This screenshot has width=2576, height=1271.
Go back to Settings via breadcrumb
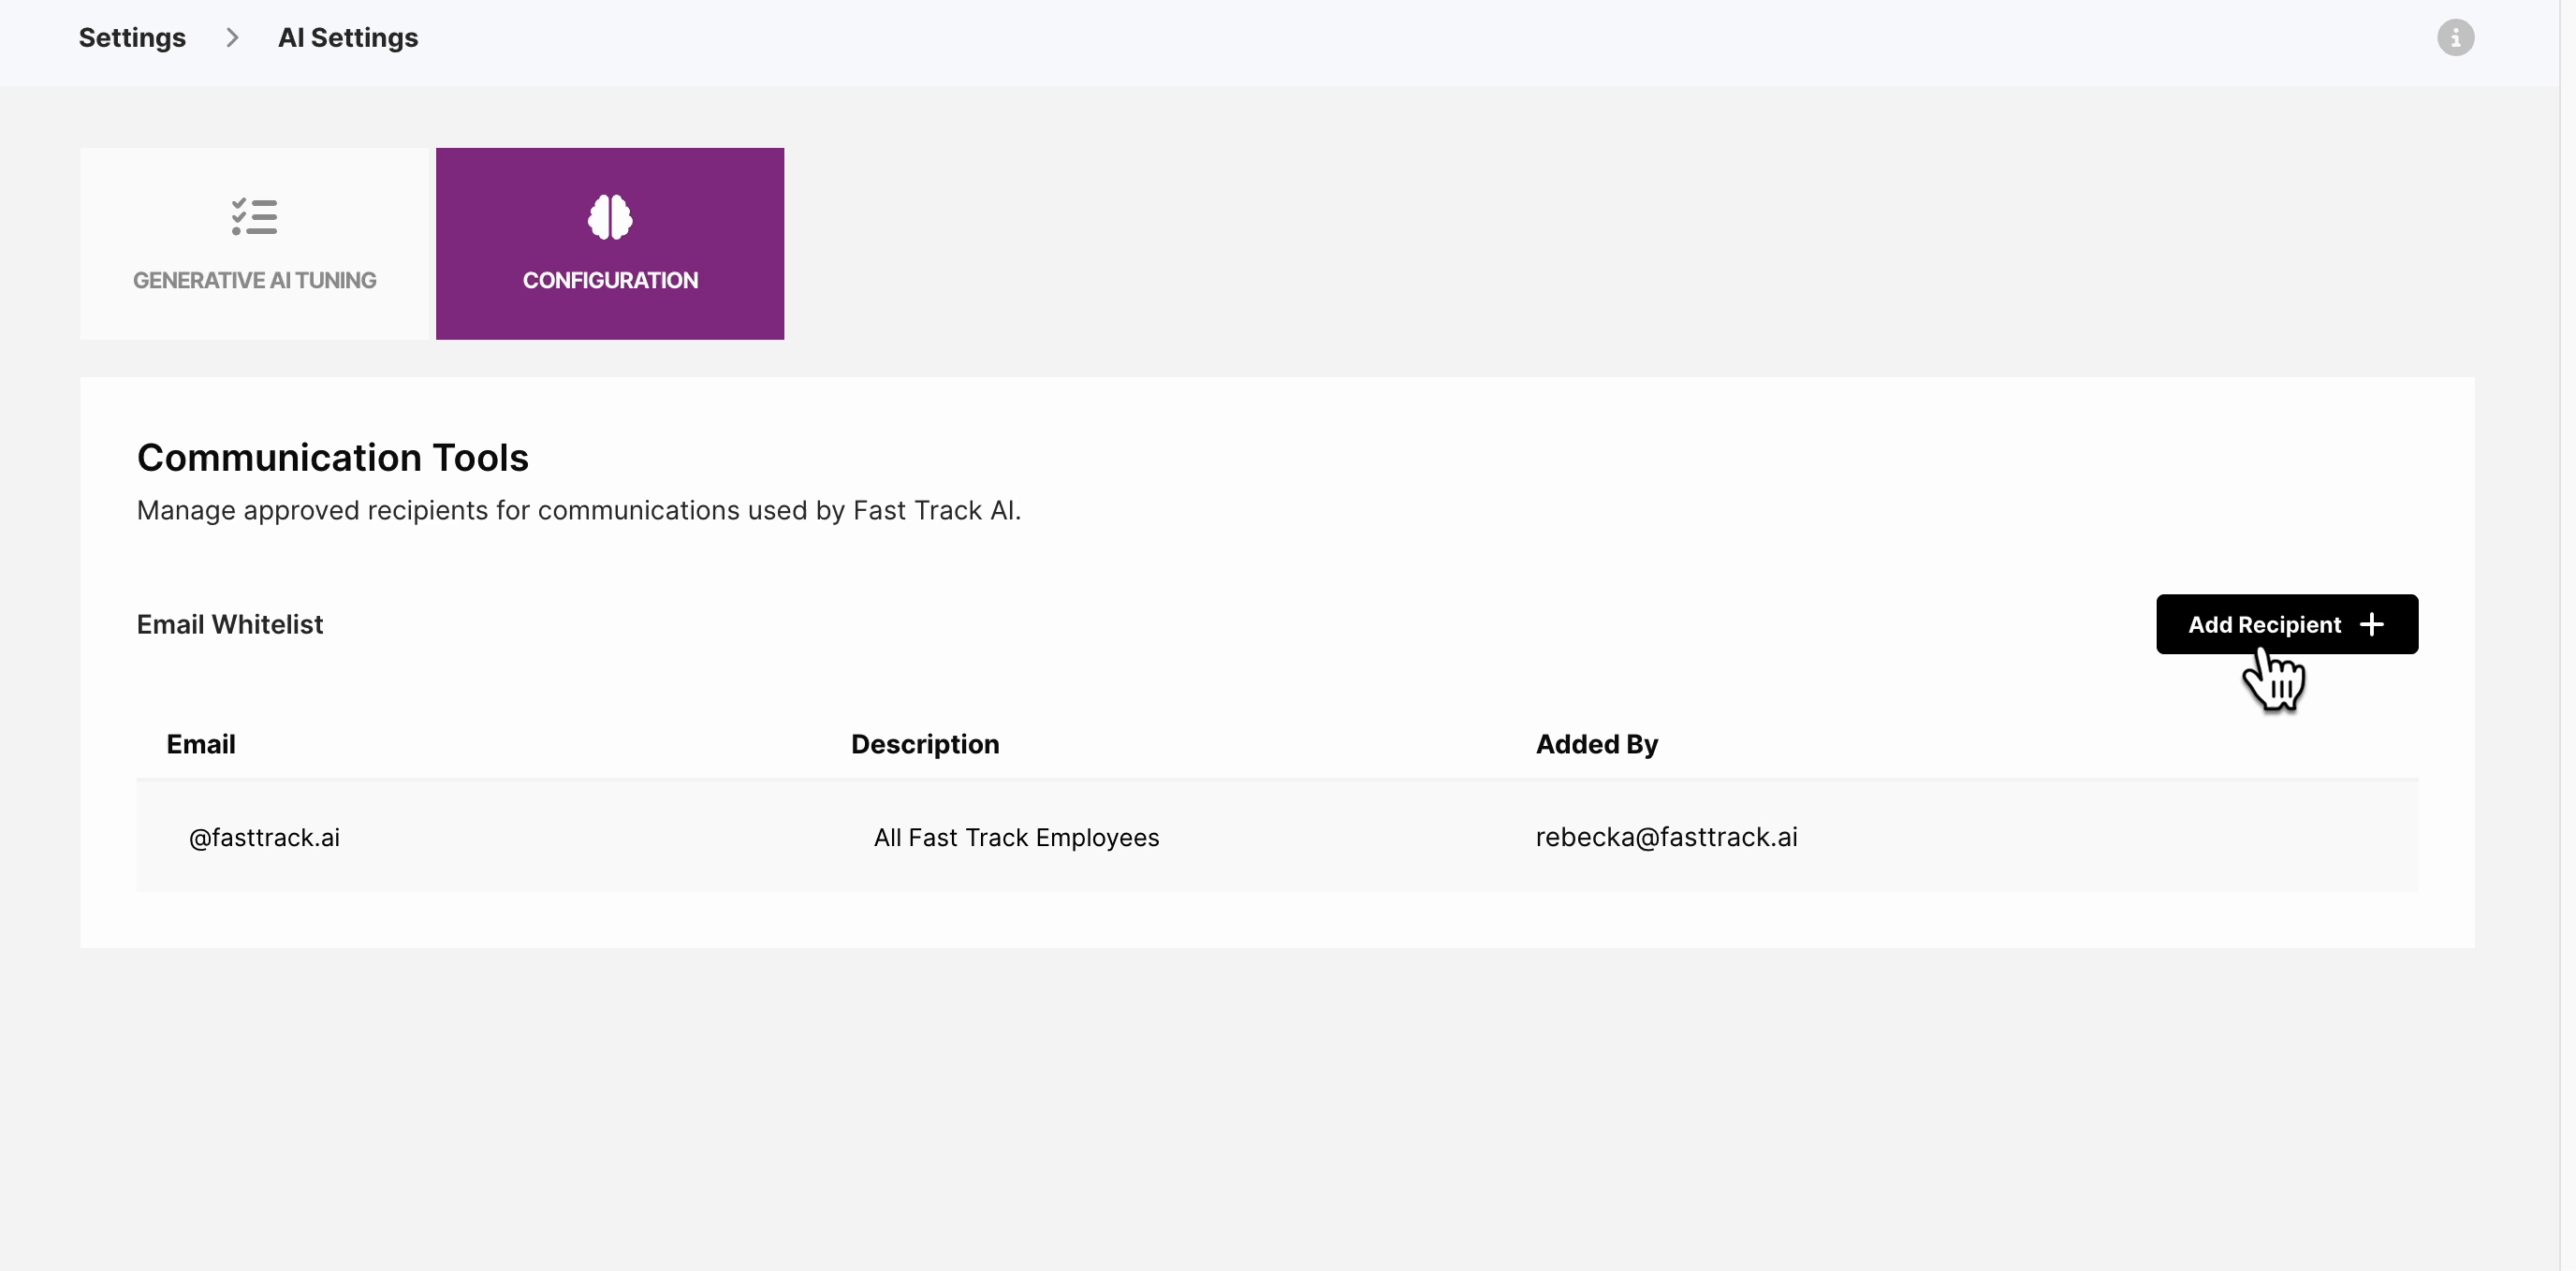(132, 38)
